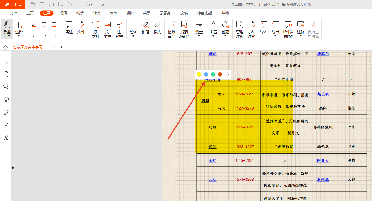Expand the left navigation panel arrow
372x201 pixels.
[x=13, y=168]
